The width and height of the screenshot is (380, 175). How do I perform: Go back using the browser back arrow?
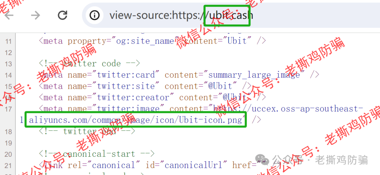[x=9, y=15]
